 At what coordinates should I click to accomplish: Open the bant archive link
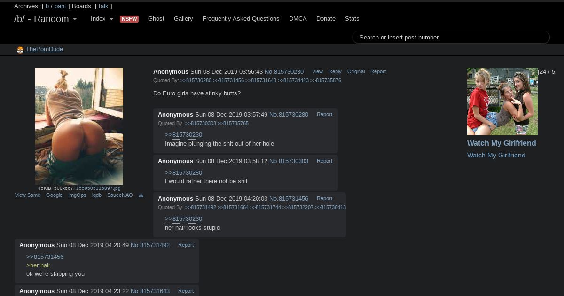60,6
